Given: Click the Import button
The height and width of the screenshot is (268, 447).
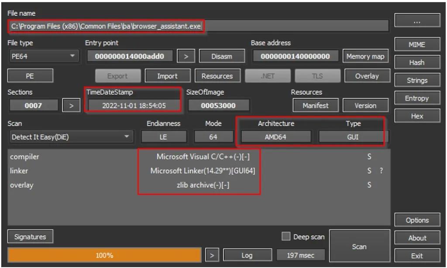Looking at the screenshot, I should point(167,76).
